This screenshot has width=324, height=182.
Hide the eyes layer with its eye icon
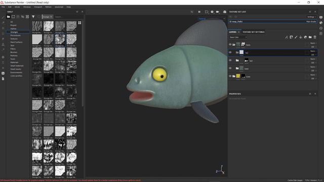230,76
